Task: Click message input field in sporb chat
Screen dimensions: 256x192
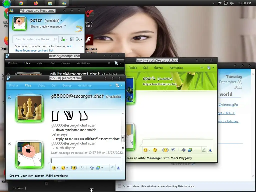Action: pyautogui.click(x=178, y=143)
